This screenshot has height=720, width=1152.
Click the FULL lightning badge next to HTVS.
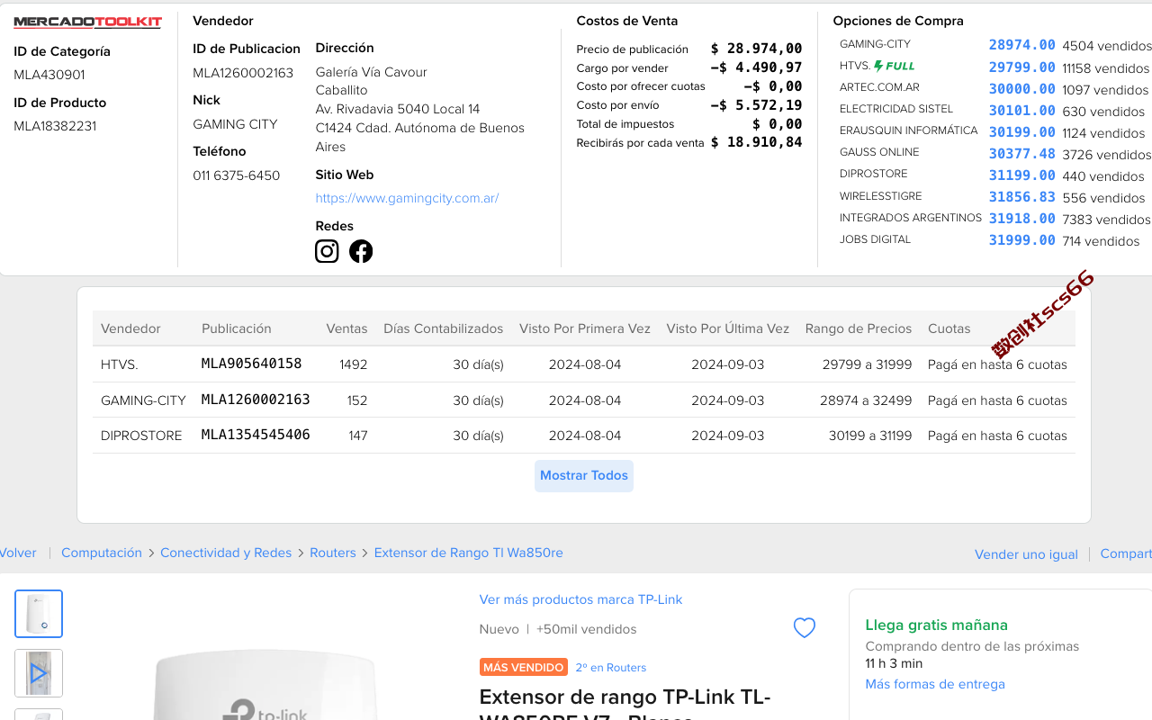pyautogui.click(x=895, y=66)
